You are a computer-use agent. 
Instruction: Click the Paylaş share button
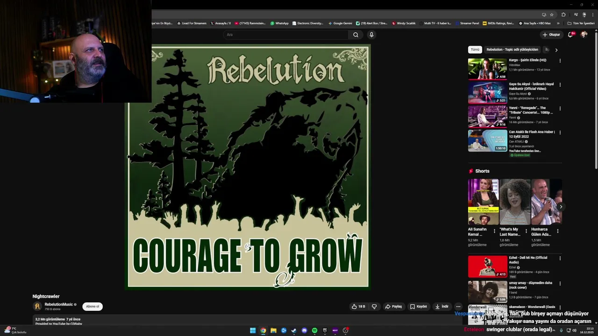393,307
